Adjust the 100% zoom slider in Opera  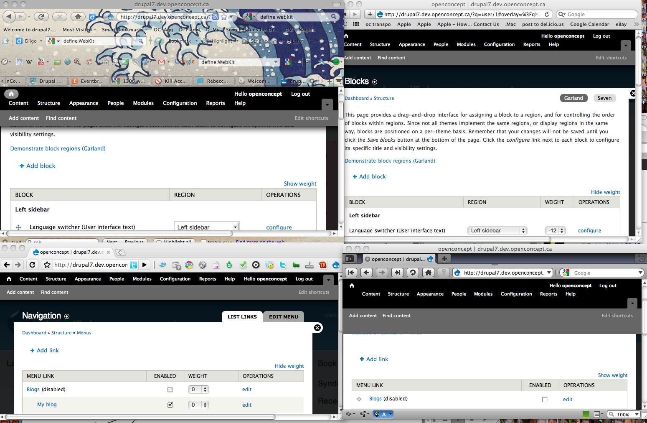(624, 414)
